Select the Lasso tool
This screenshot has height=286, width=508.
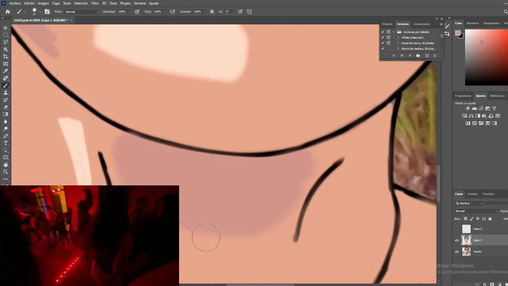(6, 42)
